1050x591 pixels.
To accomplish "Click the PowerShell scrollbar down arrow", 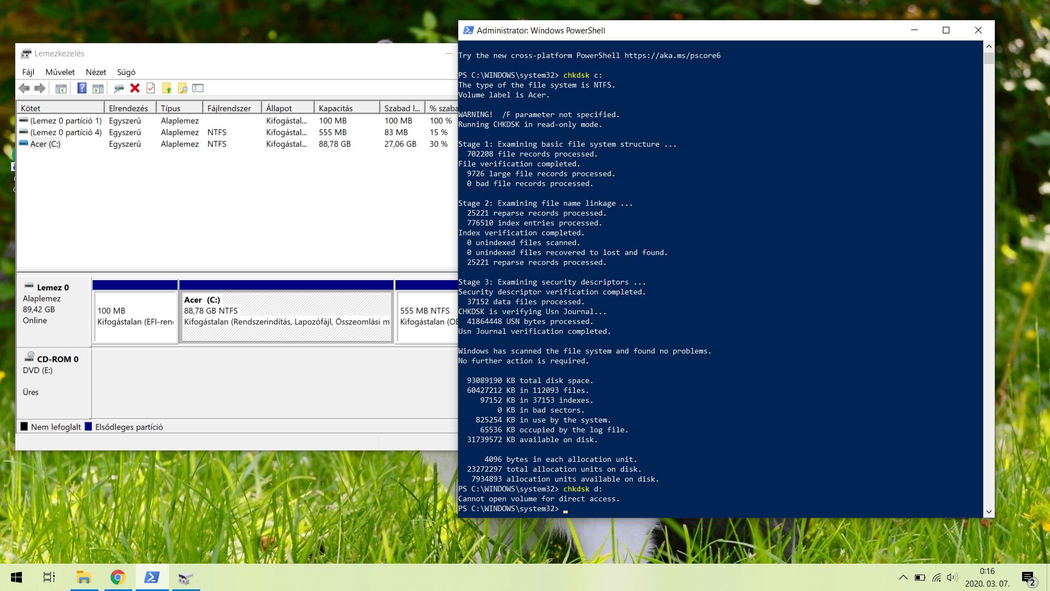I will 989,512.
